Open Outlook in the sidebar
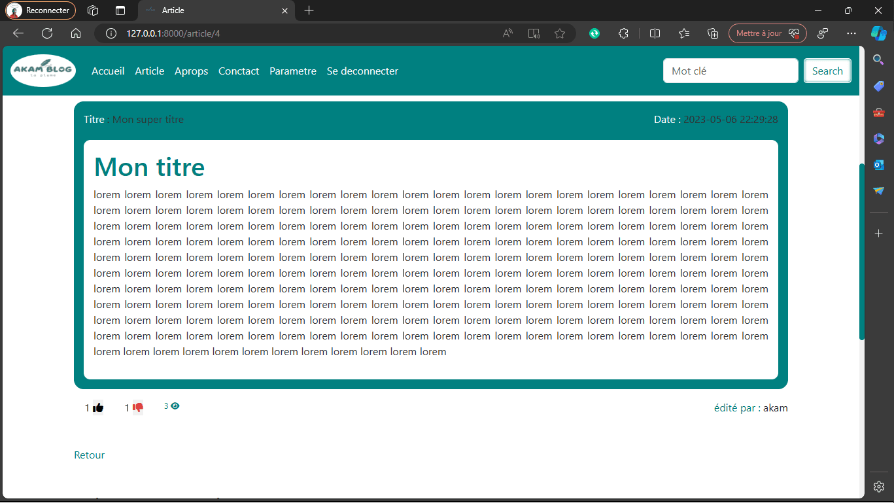Viewport: 894px width, 503px height. tap(878, 165)
